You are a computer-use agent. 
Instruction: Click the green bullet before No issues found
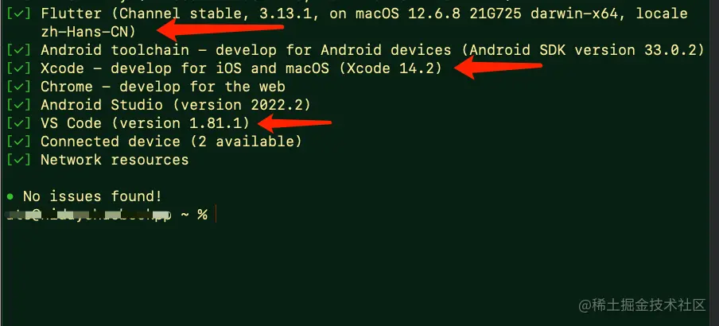click(x=10, y=196)
